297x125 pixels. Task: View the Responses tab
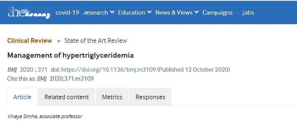point(150,97)
